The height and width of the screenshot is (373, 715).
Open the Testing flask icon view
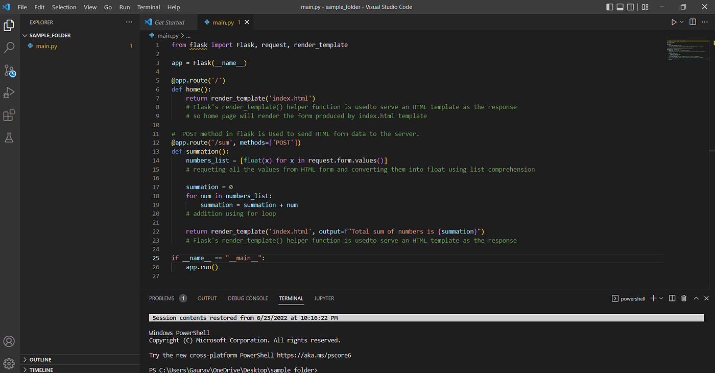9,138
